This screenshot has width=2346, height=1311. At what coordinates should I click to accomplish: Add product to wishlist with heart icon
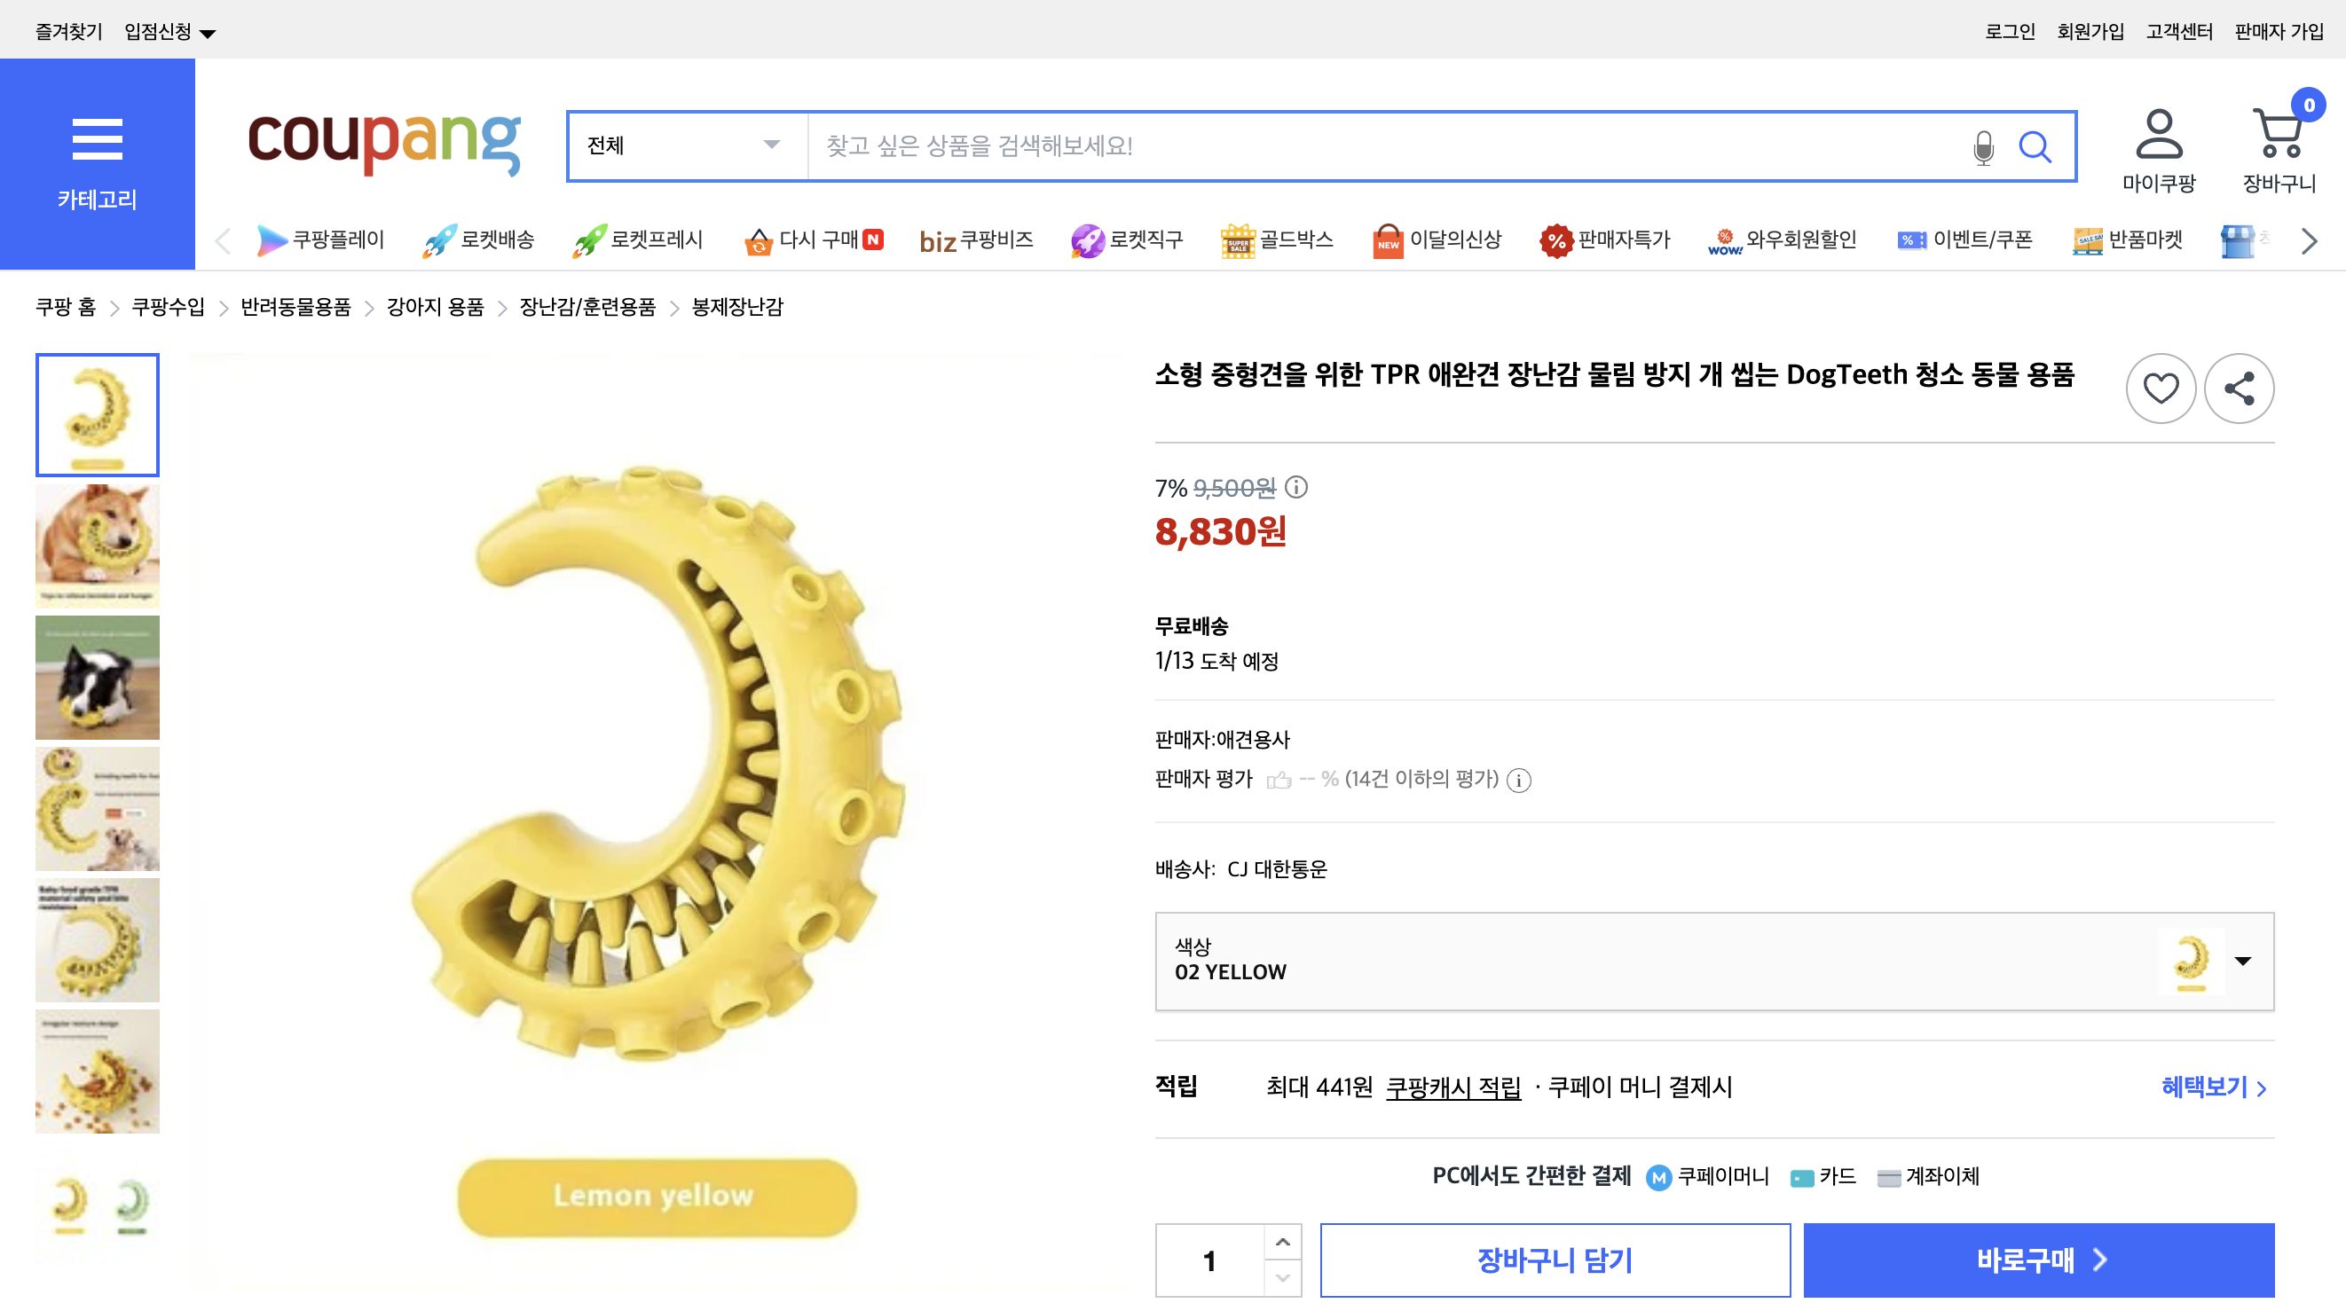pos(2161,388)
